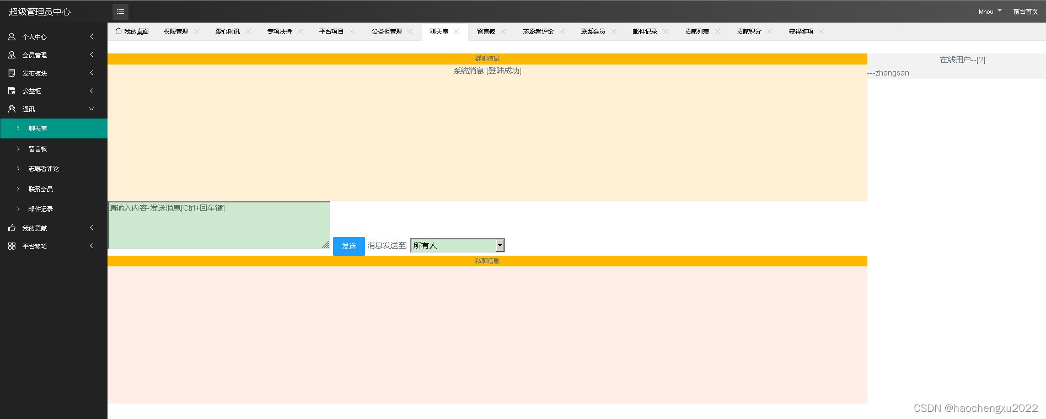Click the 发布板块 document icon
The image size is (1046, 419).
tap(12, 73)
